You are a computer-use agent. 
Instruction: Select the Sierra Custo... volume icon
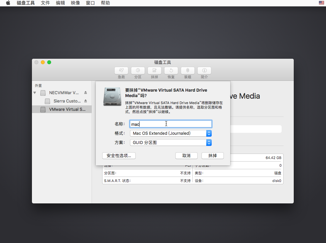coord(47,101)
